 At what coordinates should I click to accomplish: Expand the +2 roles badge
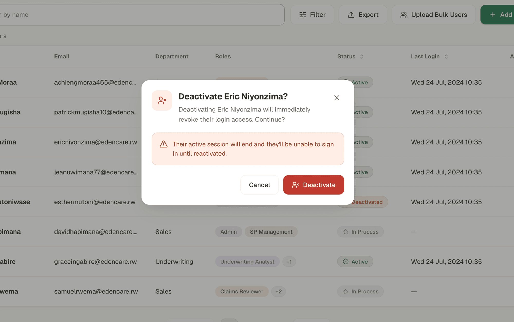(279, 291)
